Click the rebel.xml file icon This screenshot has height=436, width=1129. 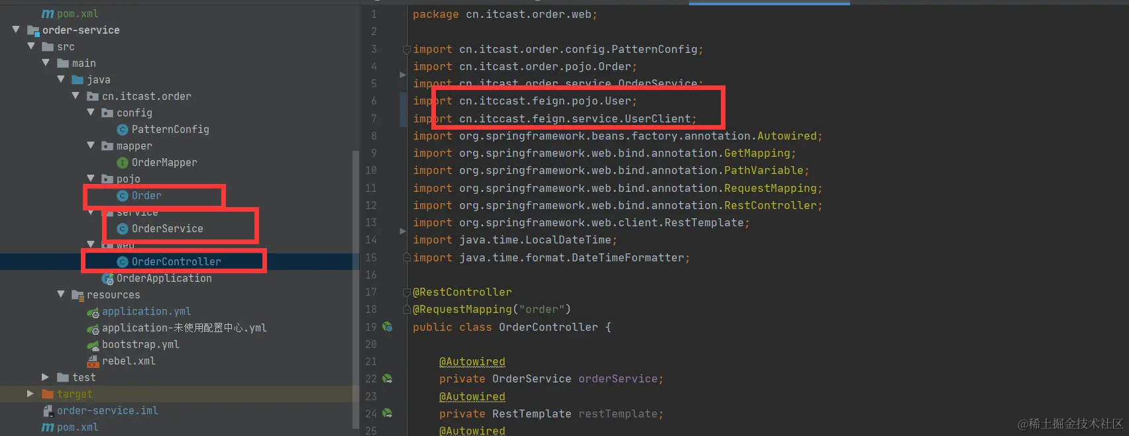[93, 361]
